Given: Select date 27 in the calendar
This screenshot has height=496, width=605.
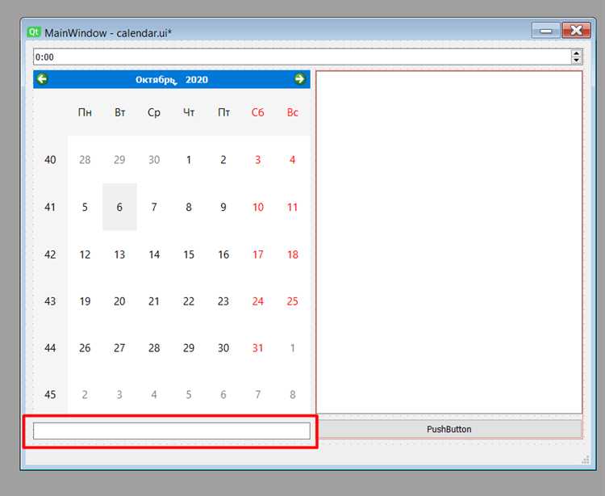Looking at the screenshot, I should tap(119, 348).
